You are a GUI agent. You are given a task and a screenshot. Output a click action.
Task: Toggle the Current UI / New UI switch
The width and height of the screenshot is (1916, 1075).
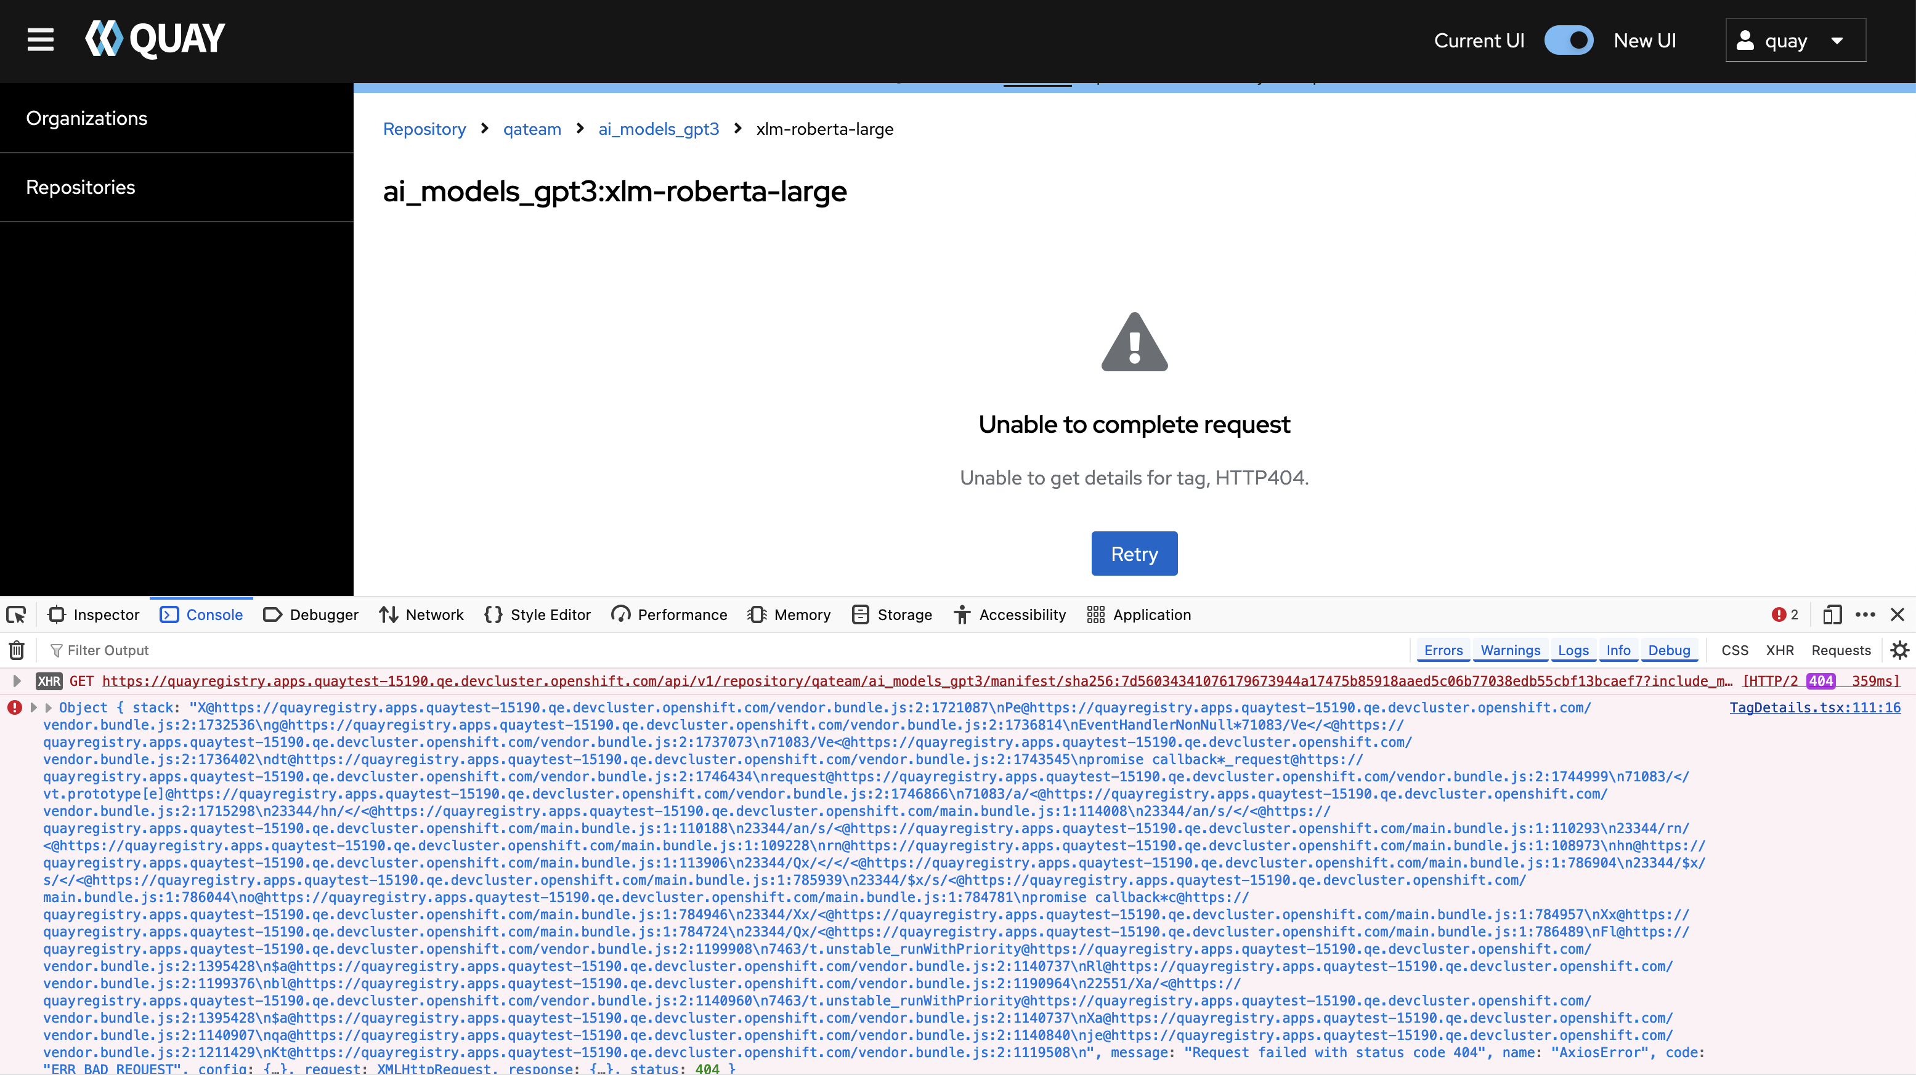click(x=1569, y=40)
